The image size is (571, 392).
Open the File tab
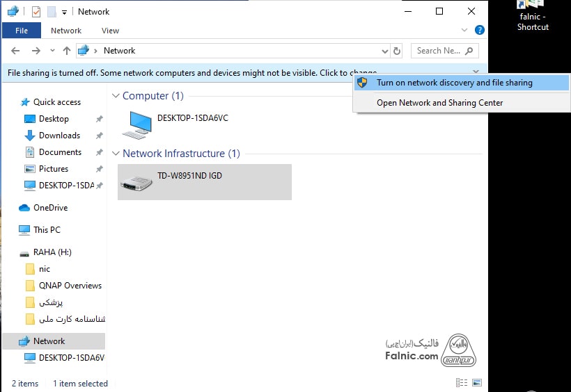[x=22, y=31]
